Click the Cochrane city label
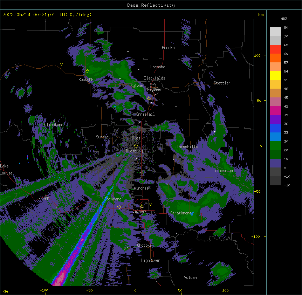Viewport: 302px width, 295px height. pos(113,199)
